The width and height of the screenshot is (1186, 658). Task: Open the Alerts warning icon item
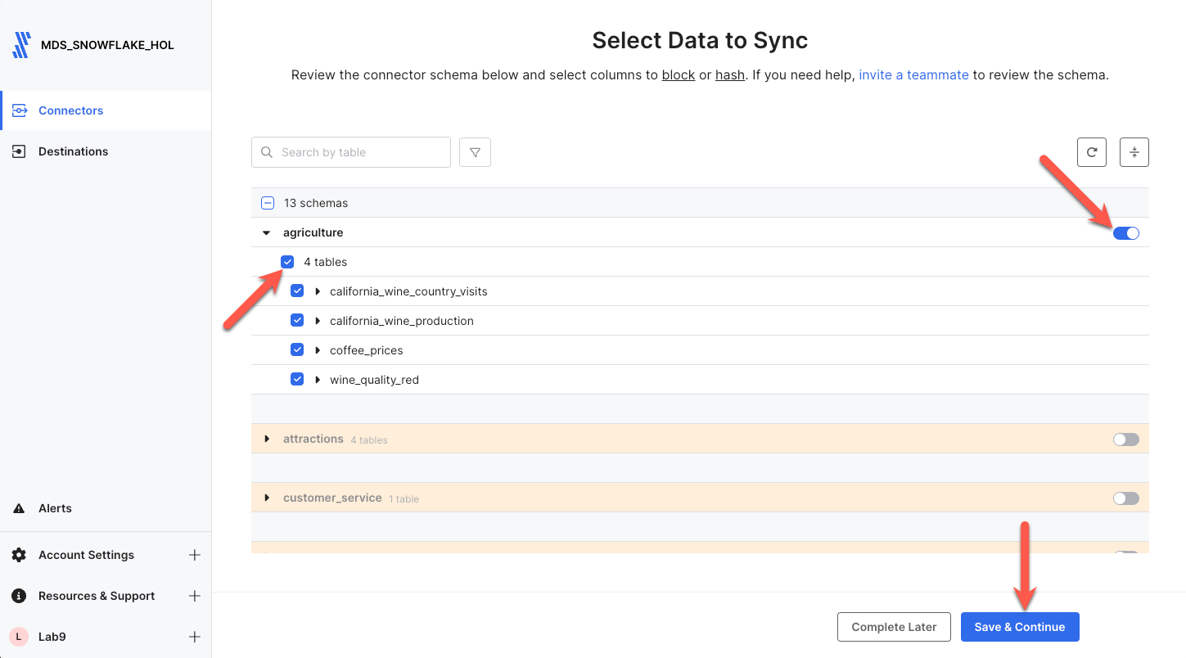(19, 508)
